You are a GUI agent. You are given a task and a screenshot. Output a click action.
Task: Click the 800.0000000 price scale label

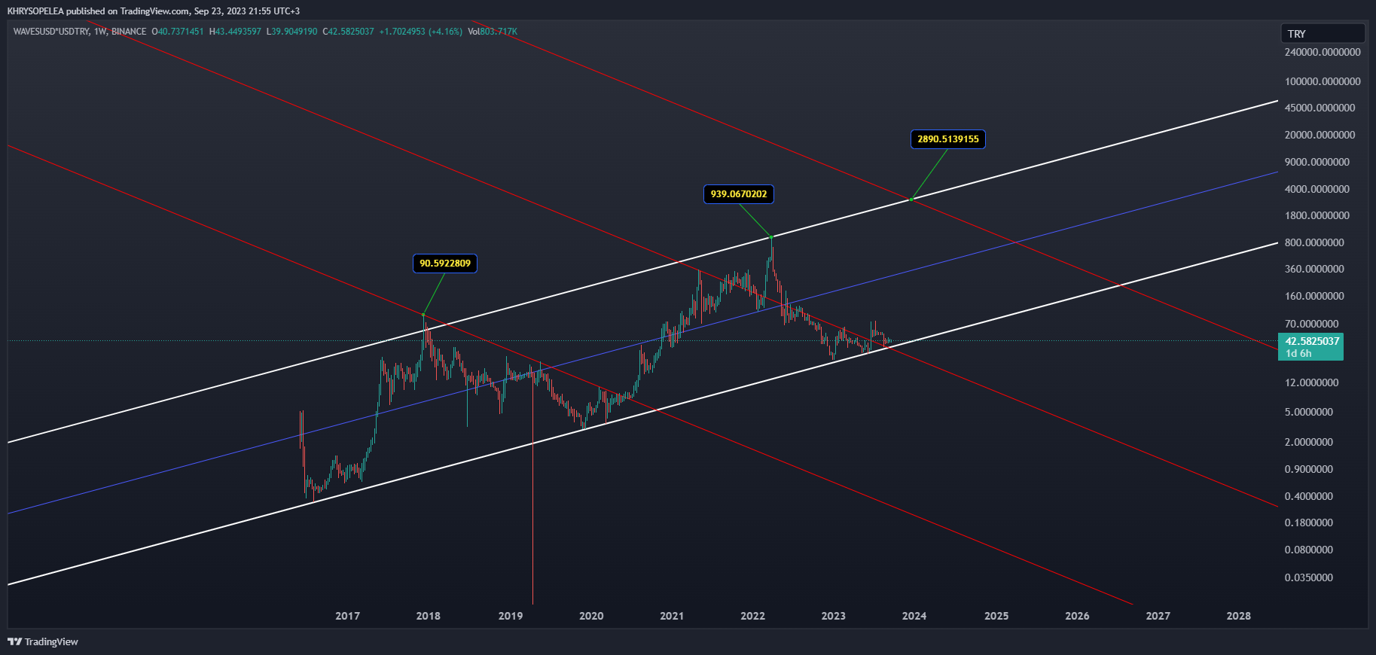click(x=1314, y=242)
